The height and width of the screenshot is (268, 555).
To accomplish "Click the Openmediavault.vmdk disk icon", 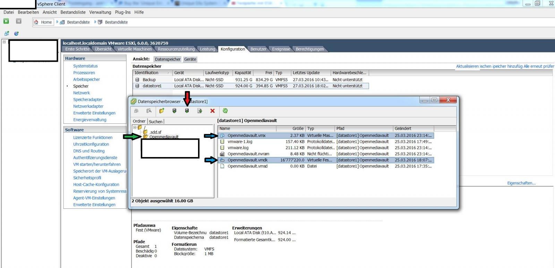I will pos(222,160).
